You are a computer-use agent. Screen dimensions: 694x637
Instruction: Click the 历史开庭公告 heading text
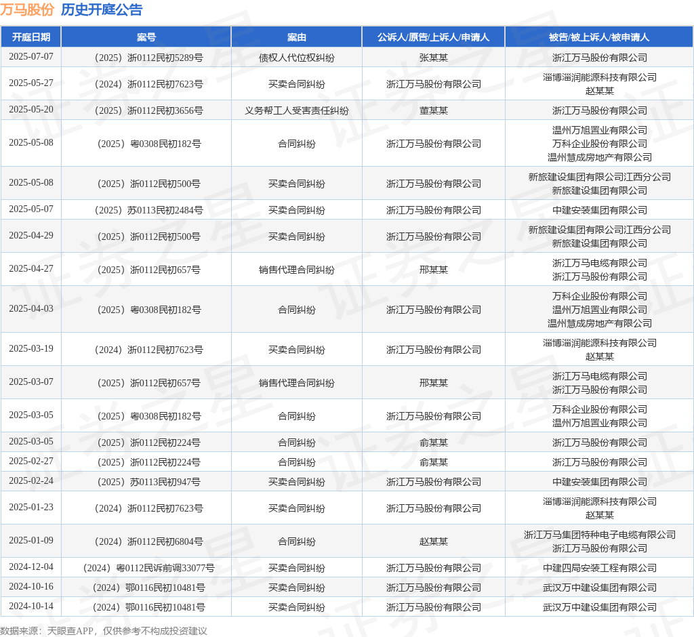tap(102, 9)
